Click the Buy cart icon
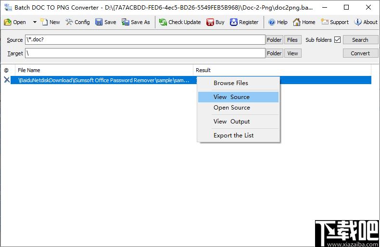The image size is (380, 247). coord(210,22)
